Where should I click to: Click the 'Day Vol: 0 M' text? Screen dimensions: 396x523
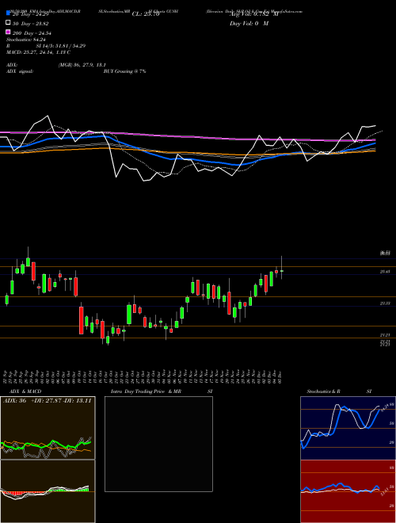click(249, 23)
